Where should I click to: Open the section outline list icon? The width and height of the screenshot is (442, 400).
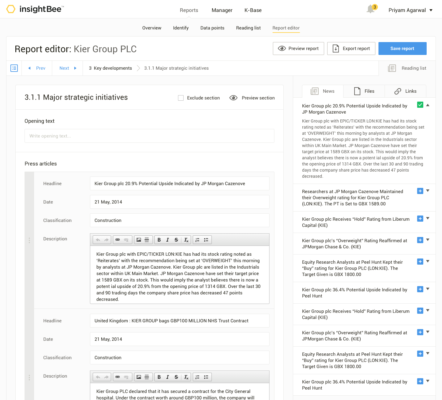pos(14,68)
